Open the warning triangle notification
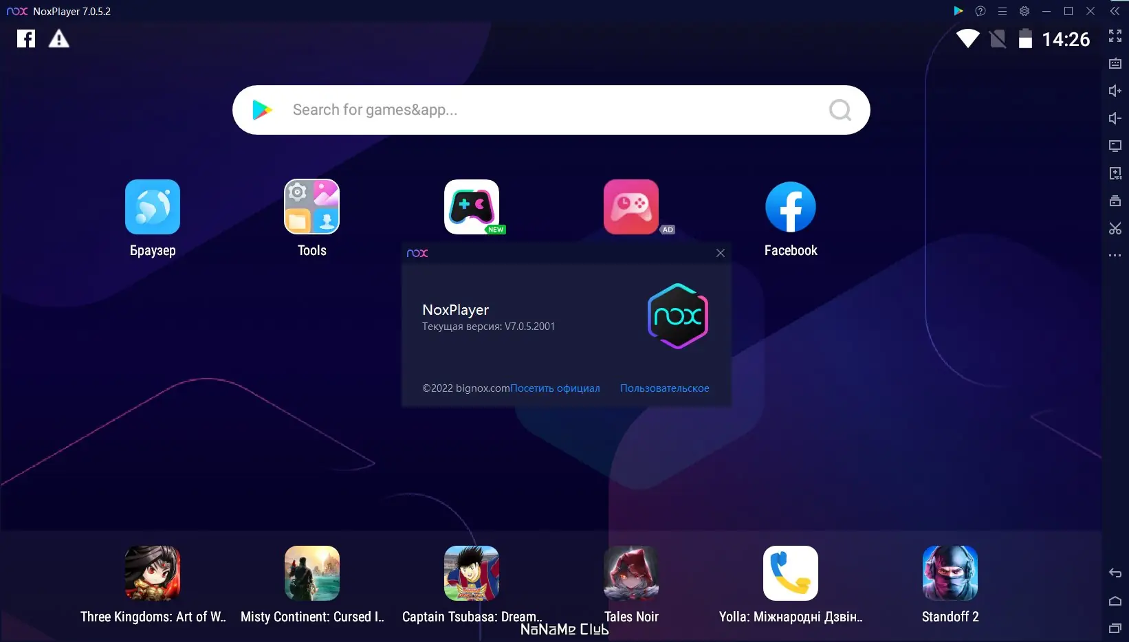Viewport: 1129px width, 642px height. point(59,38)
